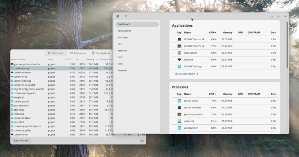Click cosmic-monitor process icon in GNOME window

point(12,73)
